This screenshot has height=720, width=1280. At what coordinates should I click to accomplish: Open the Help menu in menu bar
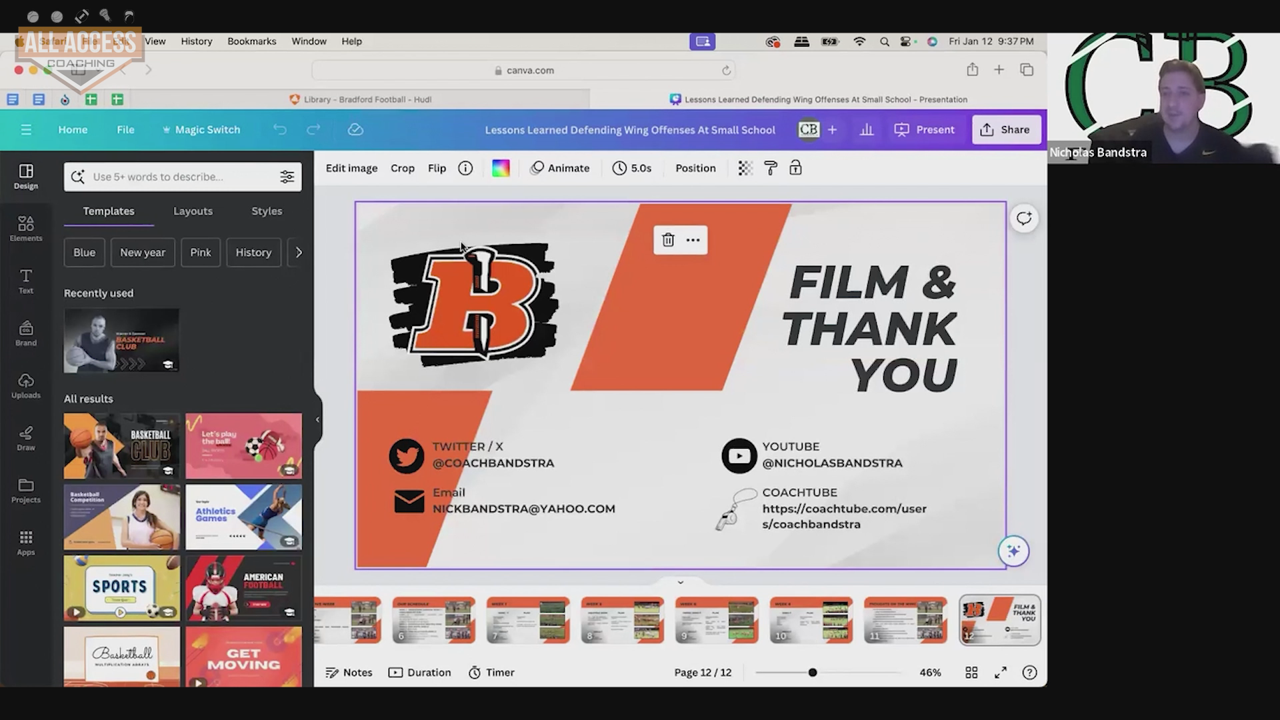tap(351, 41)
